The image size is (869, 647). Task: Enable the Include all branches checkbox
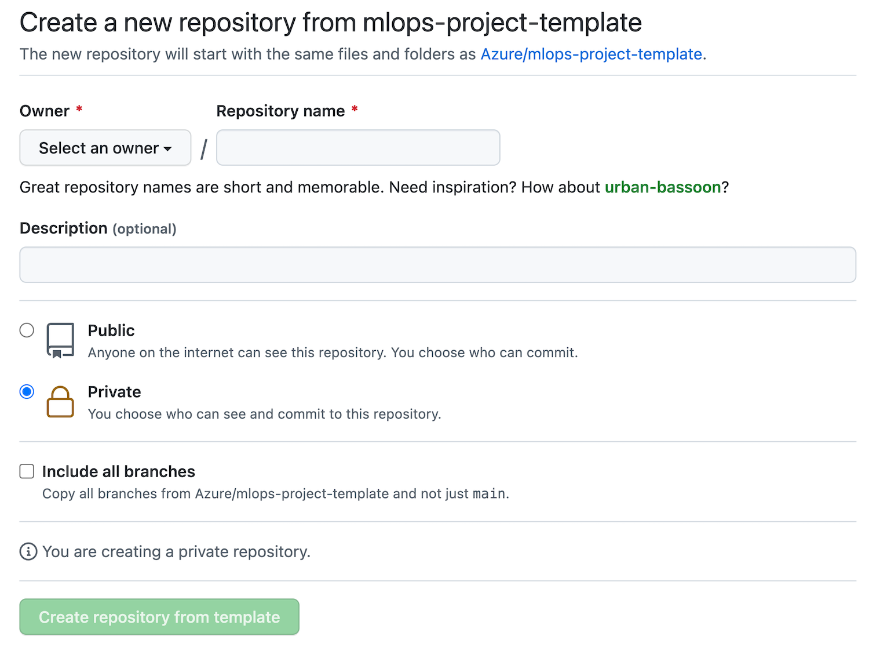pyautogui.click(x=27, y=471)
